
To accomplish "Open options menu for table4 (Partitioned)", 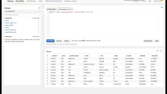I will coord(39,30).
